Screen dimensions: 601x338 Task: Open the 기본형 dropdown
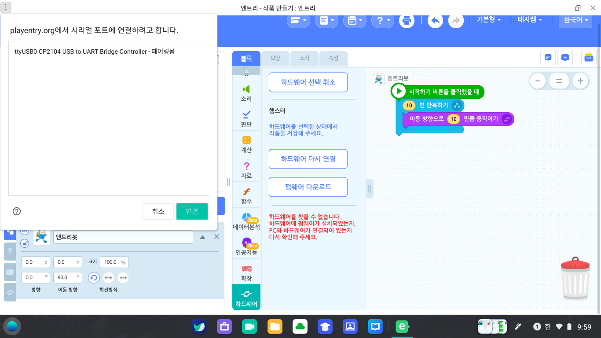tap(489, 20)
